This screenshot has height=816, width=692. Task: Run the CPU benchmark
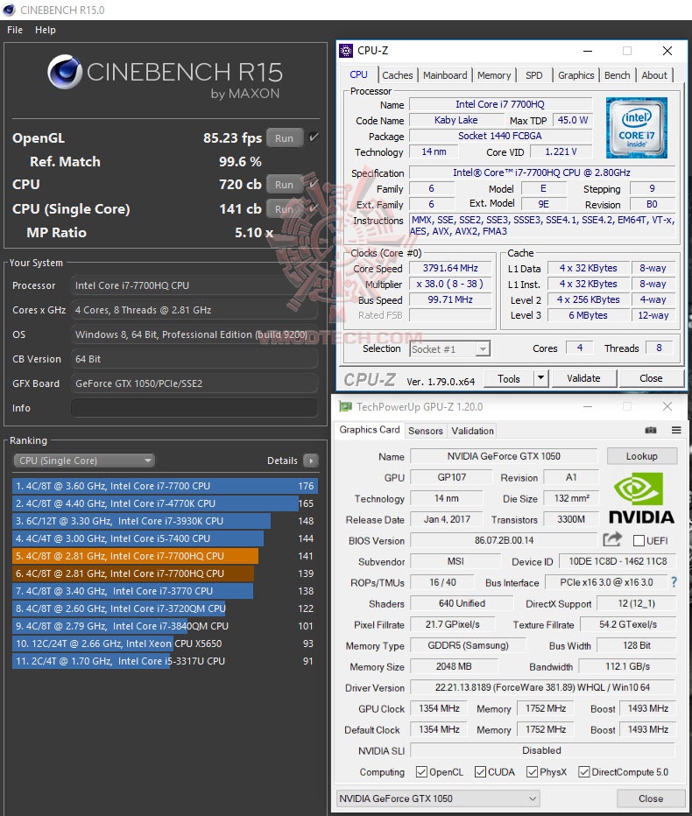pos(285,184)
